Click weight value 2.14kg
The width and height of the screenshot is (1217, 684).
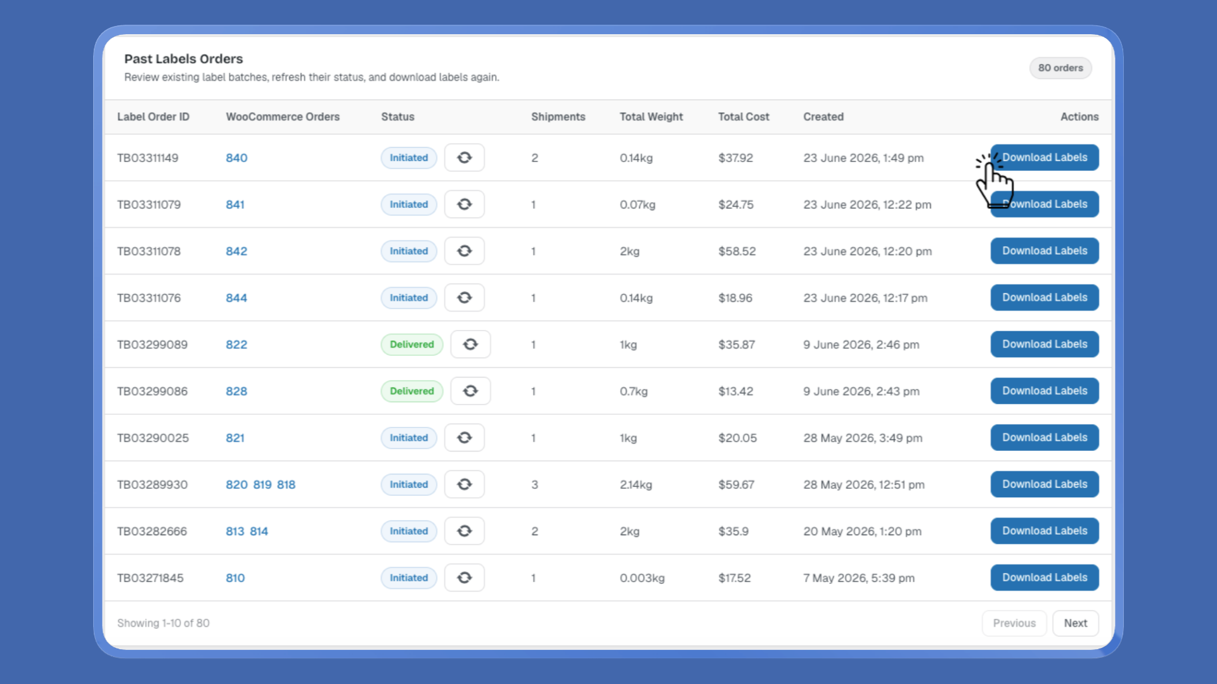pyautogui.click(x=636, y=484)
